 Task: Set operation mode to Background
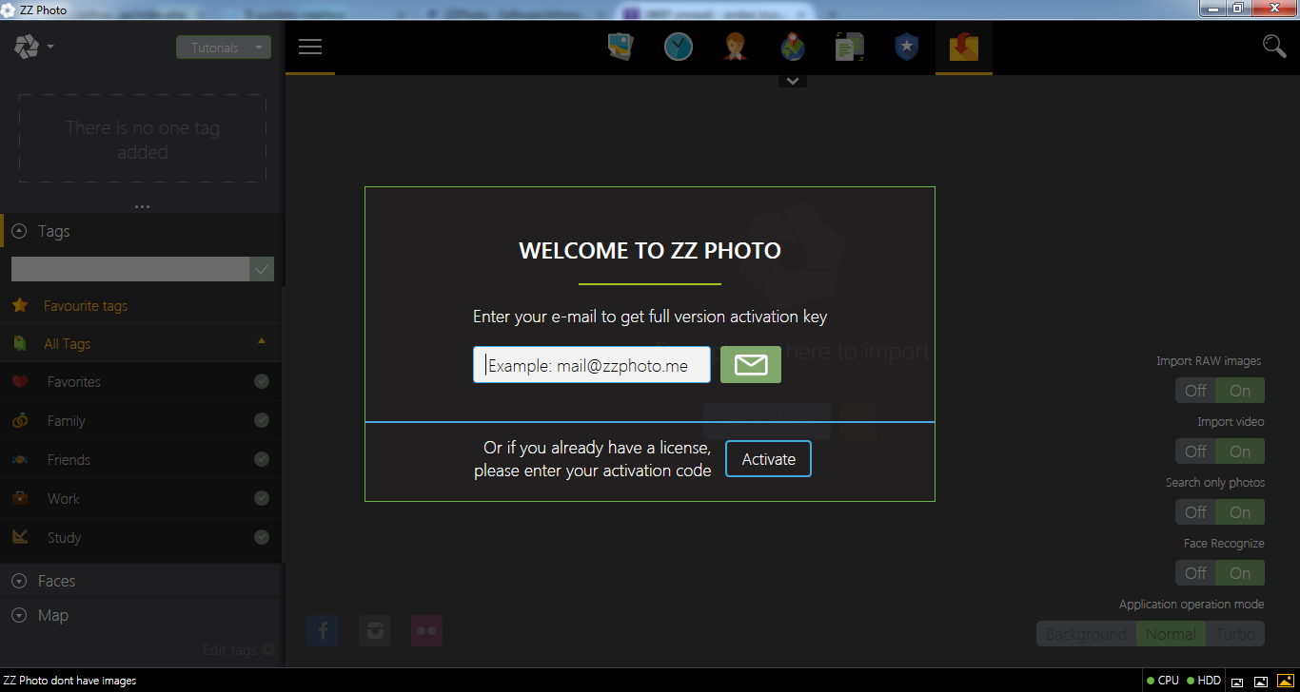1086,634
